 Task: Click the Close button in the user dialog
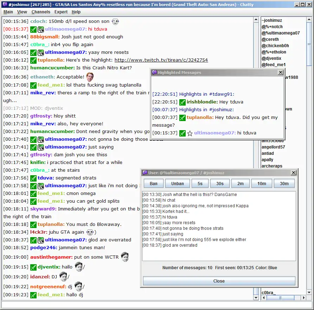click(219, 281)
